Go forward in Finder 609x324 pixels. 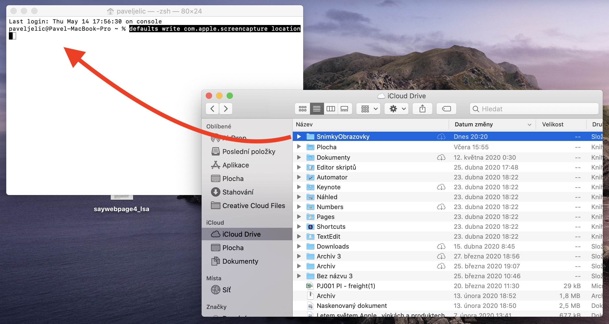[x=226, y=109]
